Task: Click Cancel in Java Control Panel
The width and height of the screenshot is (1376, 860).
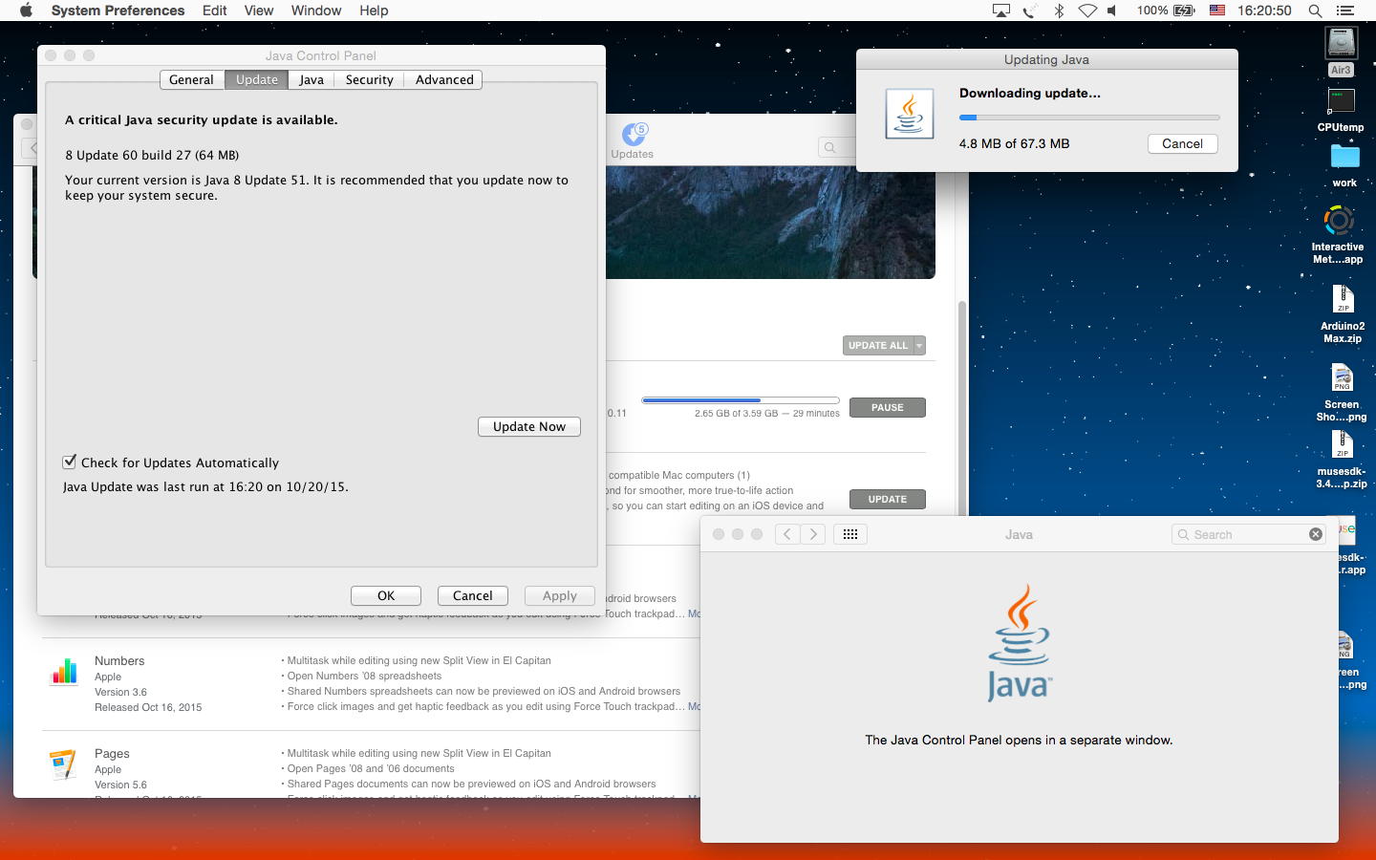Action: pyautogui.click(x=473, y=595)
